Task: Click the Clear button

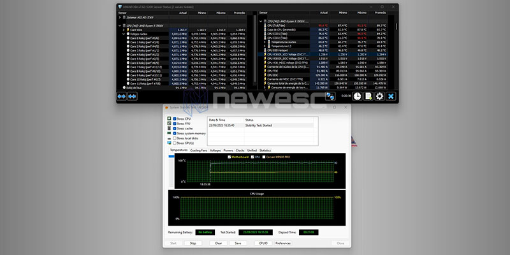Action: click(x=219, y=244)
